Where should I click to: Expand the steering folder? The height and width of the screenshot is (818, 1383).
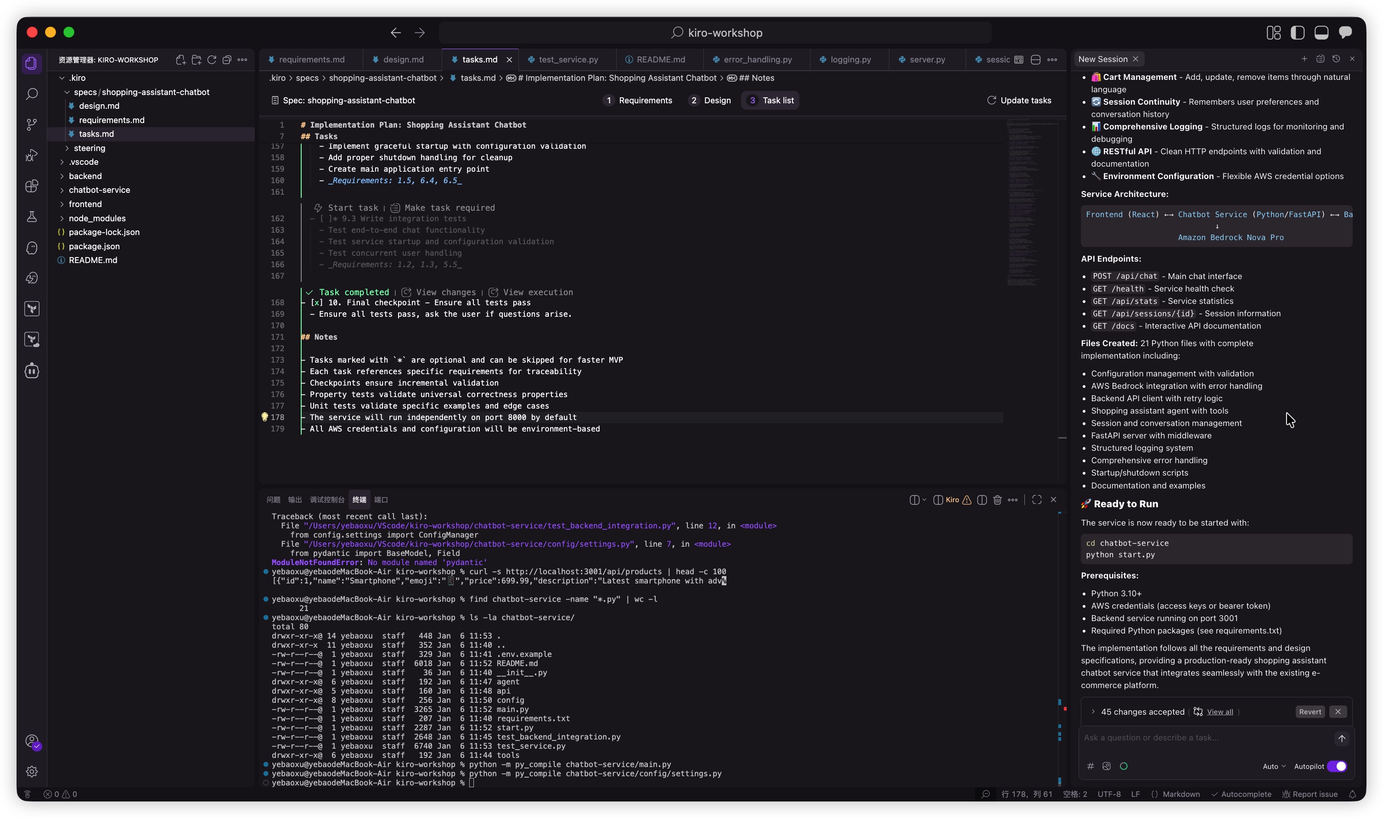(x=89, y=148)
